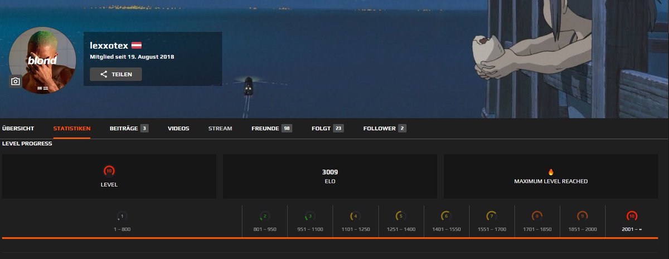Click the level 4 icon above 1101 – 1250

coord(355,216)
